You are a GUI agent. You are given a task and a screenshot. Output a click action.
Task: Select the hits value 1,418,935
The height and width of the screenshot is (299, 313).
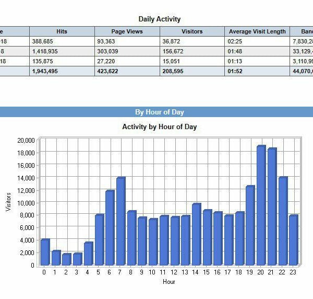tap(45, 51)
